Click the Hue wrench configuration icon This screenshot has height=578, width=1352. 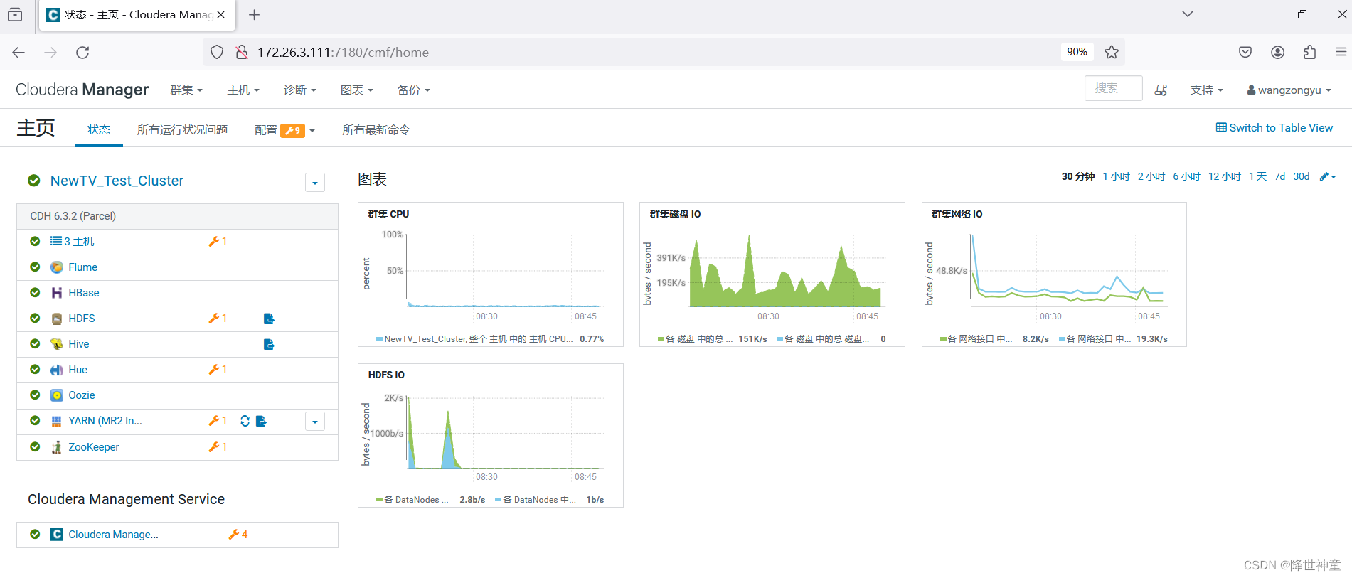213,370
